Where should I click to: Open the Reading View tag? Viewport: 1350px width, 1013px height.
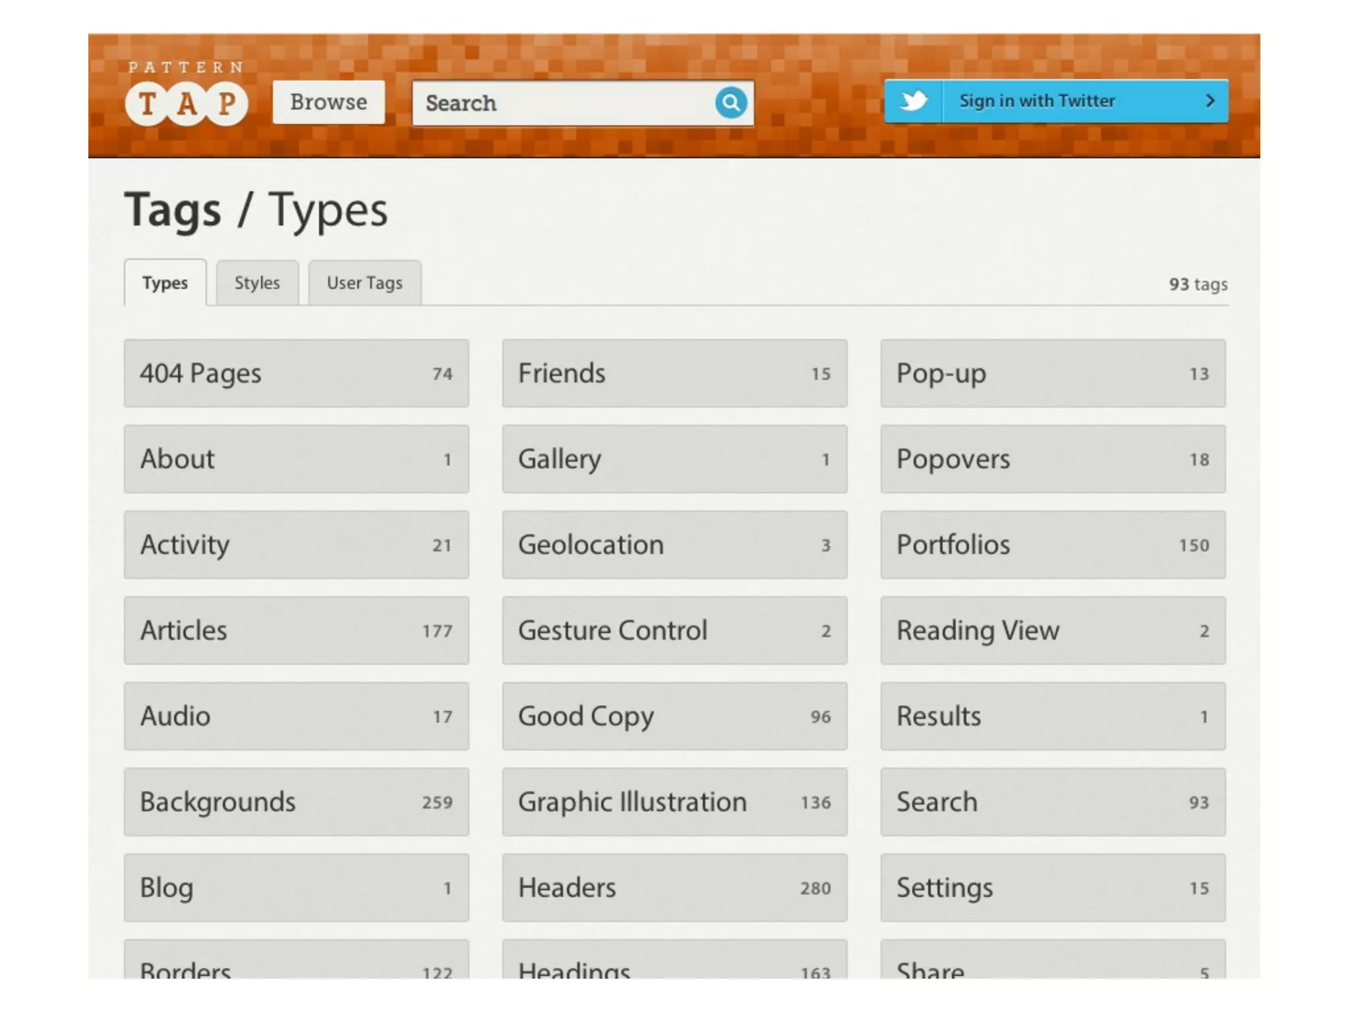tap(1053, 630)
